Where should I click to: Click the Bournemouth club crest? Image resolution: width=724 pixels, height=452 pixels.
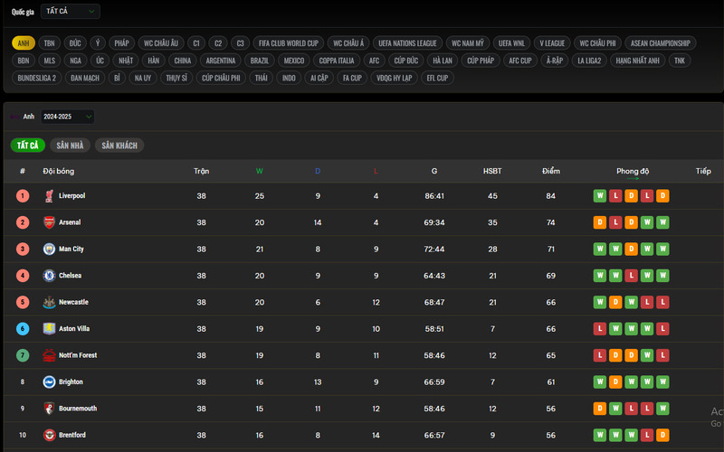[49, 409]
